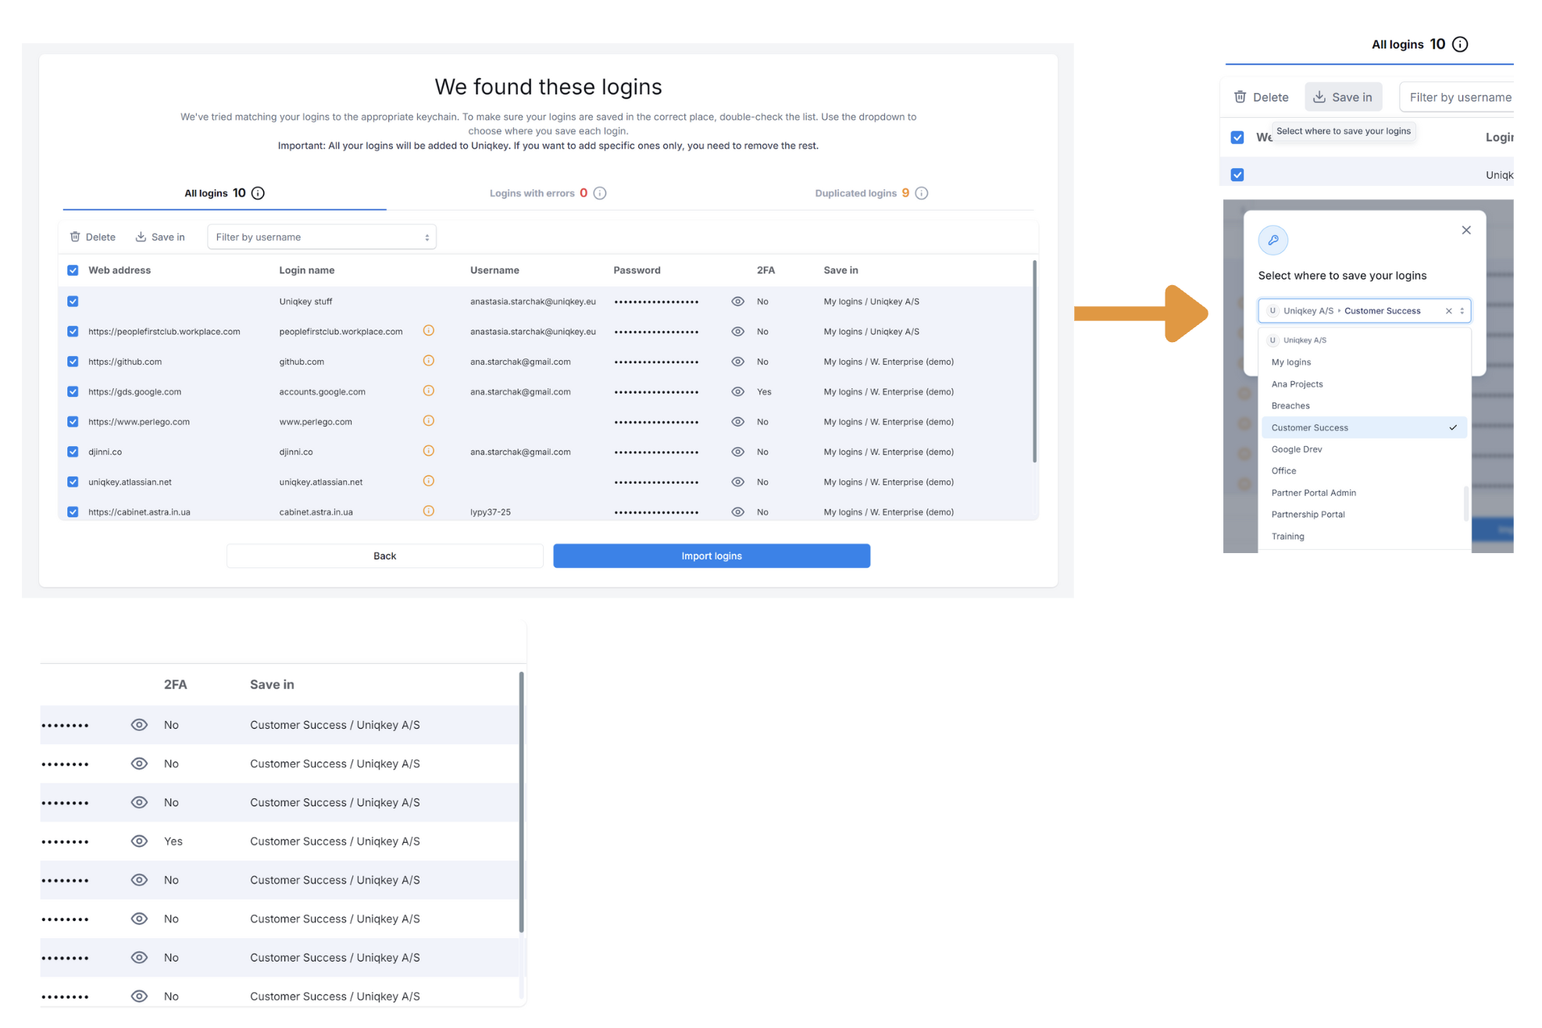This screenshot has height=1028, width=1542.
Task: Click info icon next to All logins 10 in main window
Action: point(258,193)
